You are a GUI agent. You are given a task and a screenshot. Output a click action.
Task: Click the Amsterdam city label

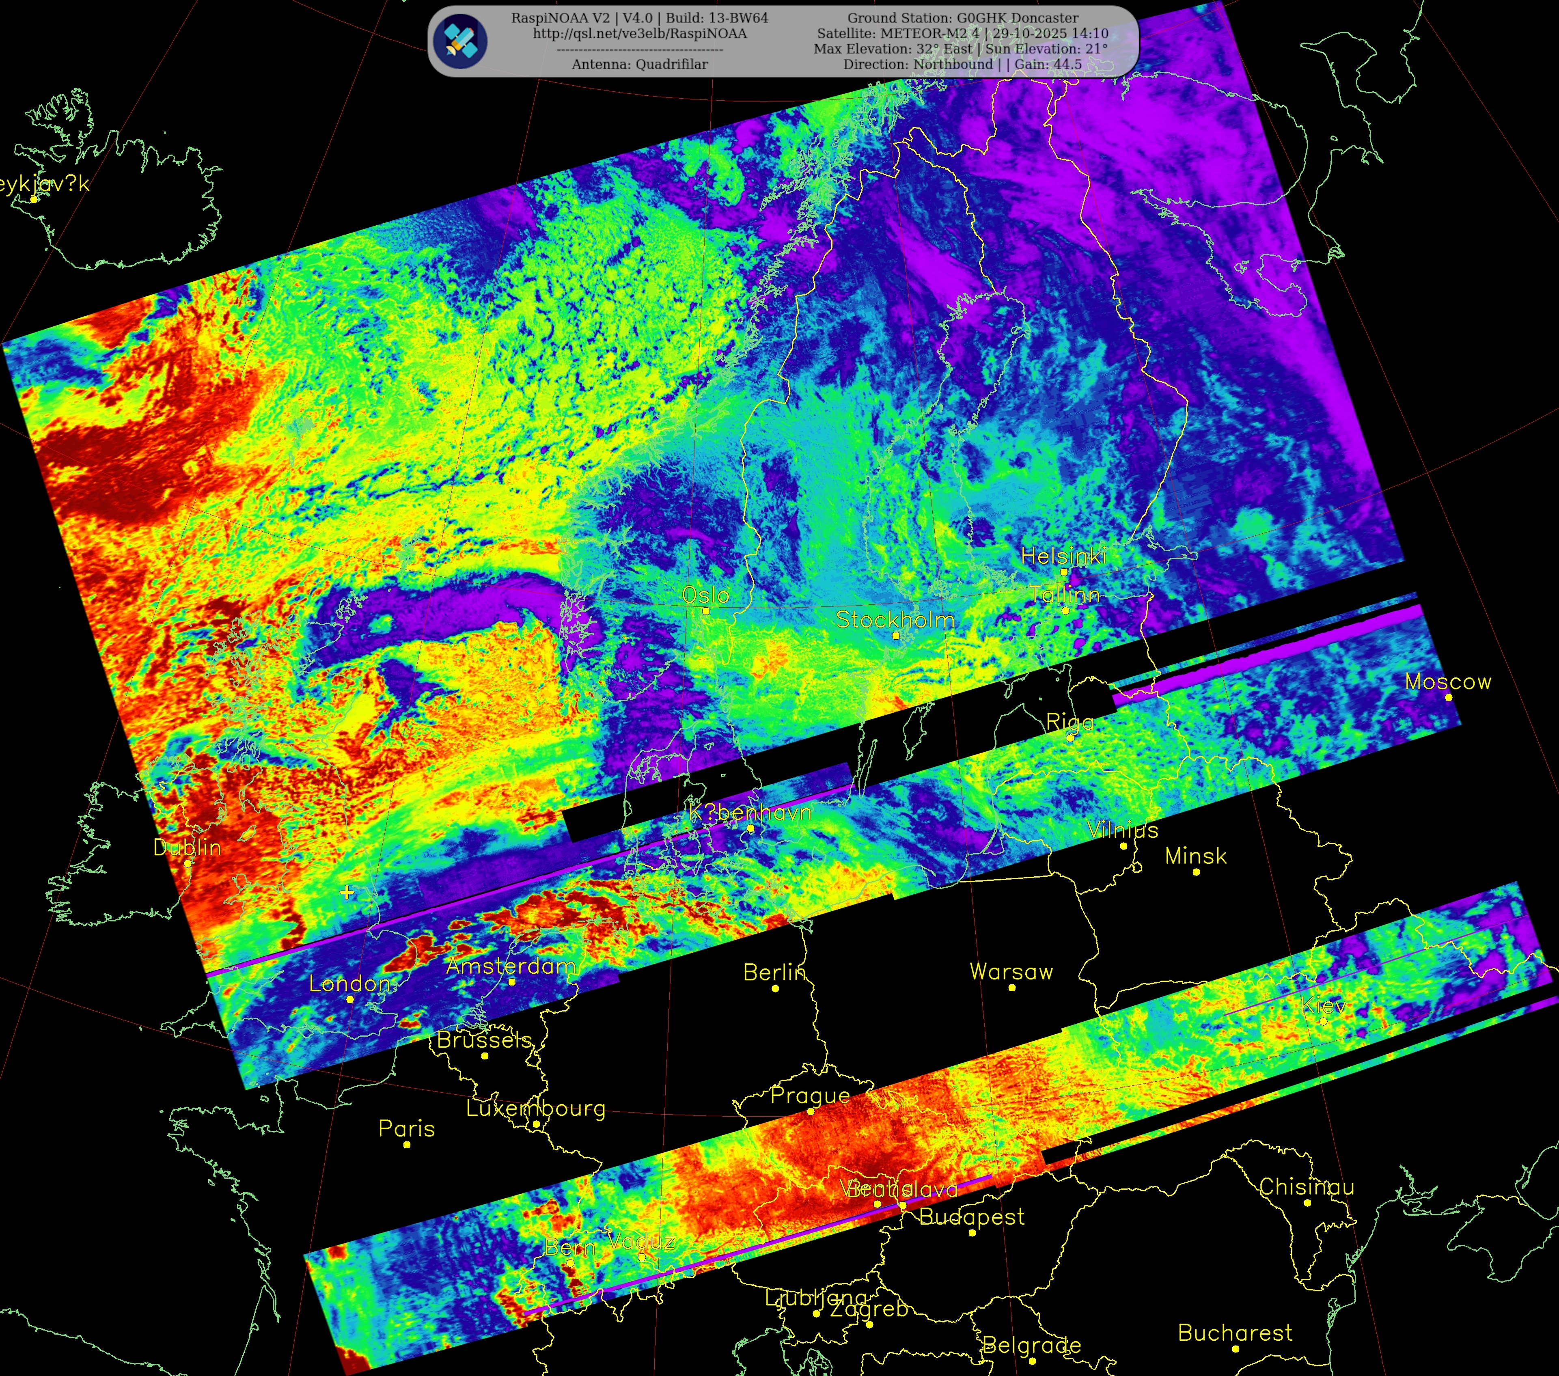pyautogui.click(x=510, y=966)
